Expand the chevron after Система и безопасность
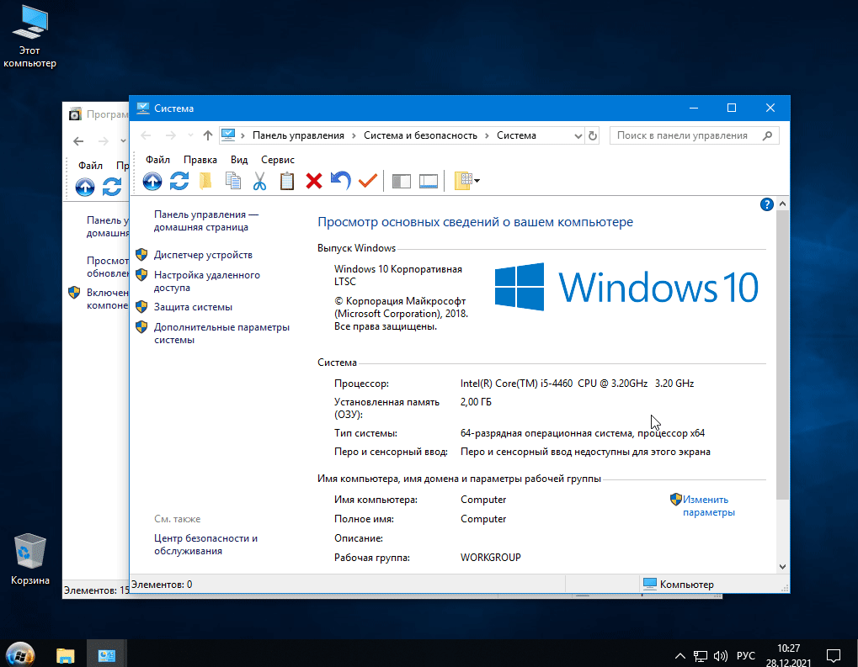This screenshot has width=858, height=667. click(x=487, y=135)
